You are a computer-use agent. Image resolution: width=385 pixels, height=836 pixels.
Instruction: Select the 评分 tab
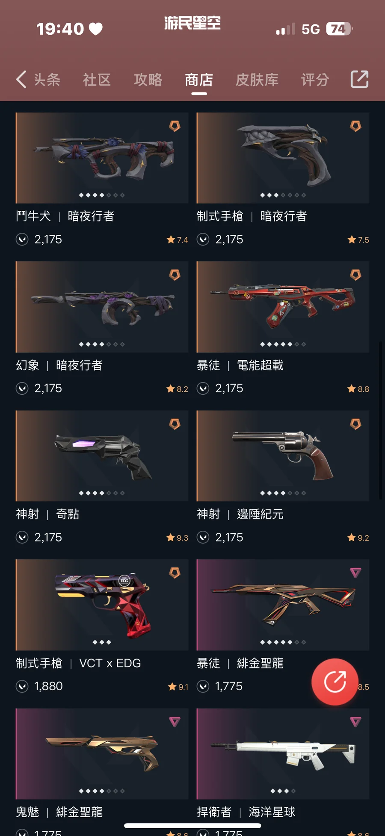(315, 80)
